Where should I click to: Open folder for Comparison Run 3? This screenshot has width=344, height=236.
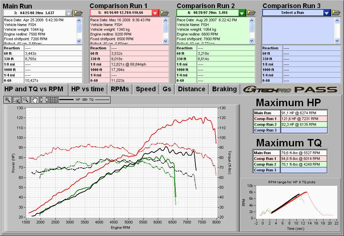336,13
